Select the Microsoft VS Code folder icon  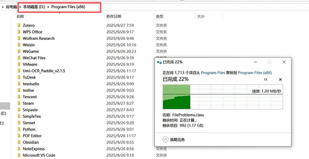(x=19, y=155)
